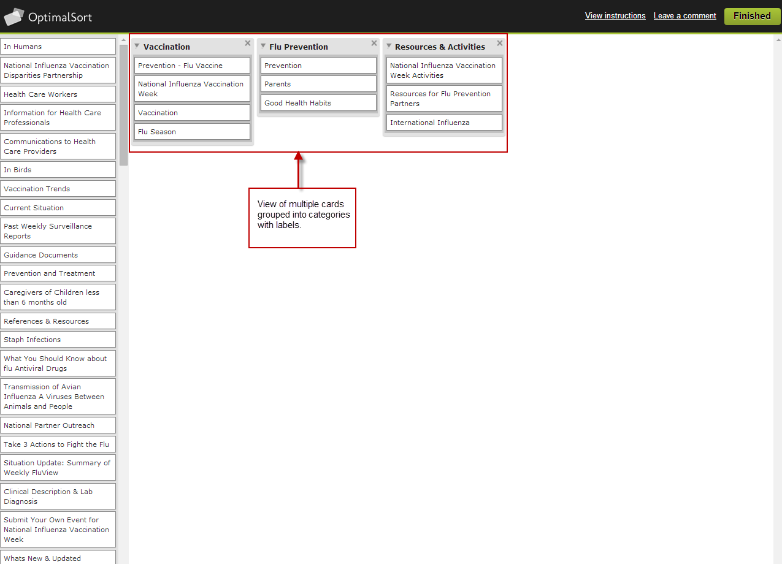Select What You Should Know about Antiviral Drugs card
Image resolution: width=782 pixels, height=564 pixels.
pyautogui.click(x=58, y=364)
